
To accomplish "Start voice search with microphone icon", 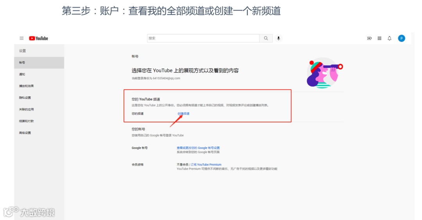I will [x=279, y=38].
